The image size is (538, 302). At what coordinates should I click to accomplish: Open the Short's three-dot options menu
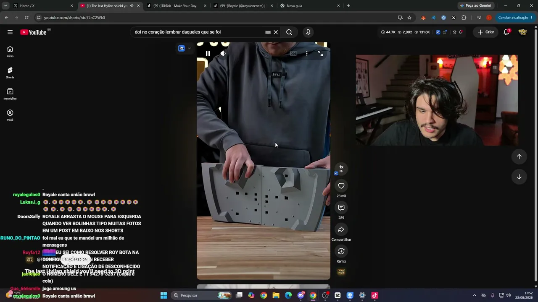[x=307, y=53]
